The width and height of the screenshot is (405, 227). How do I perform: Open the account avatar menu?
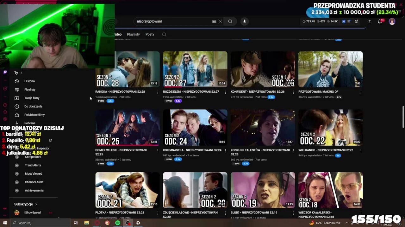392,21
